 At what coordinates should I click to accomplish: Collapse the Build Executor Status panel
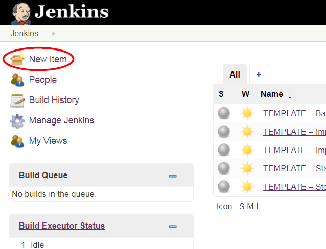173,227
